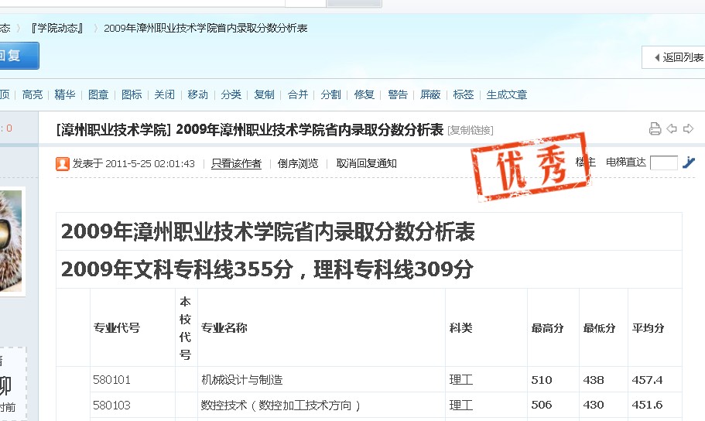Click the printer icon beside thread title

pyautogui.click(x=655, y=129)
